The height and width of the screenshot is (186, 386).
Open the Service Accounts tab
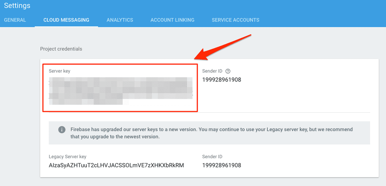tap(235, 20)
